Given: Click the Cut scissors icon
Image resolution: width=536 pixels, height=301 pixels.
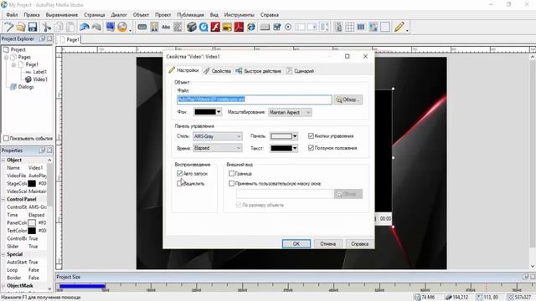Looking at the screenshot, I should 47,27.
